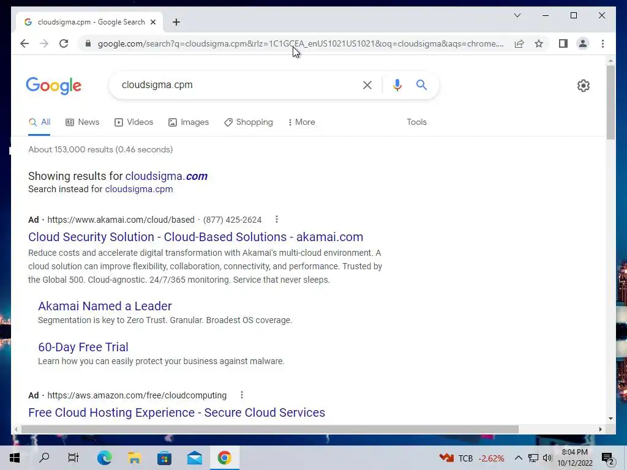Start voice search with the microphone

pyautogui.click(x=397, y=84)
